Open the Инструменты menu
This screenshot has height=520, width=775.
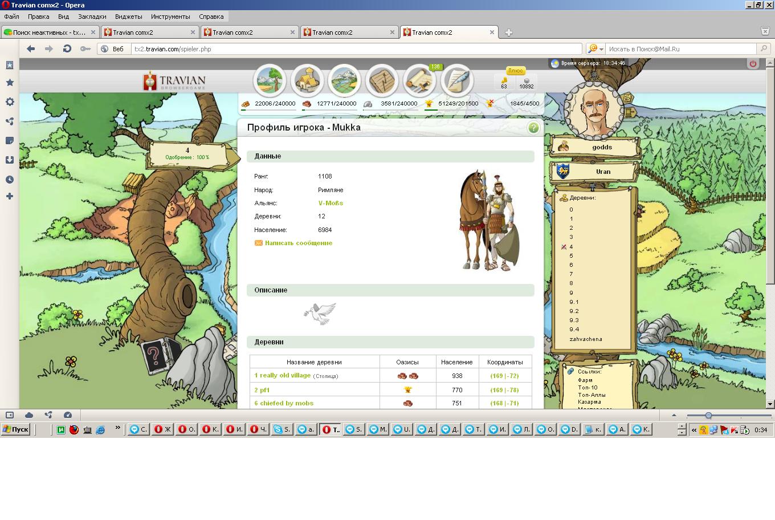170,17
